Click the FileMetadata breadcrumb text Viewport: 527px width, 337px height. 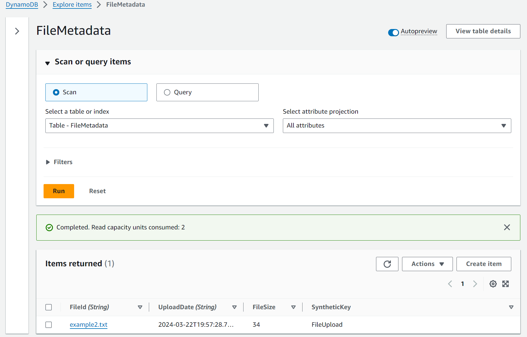tap(126, 5)
